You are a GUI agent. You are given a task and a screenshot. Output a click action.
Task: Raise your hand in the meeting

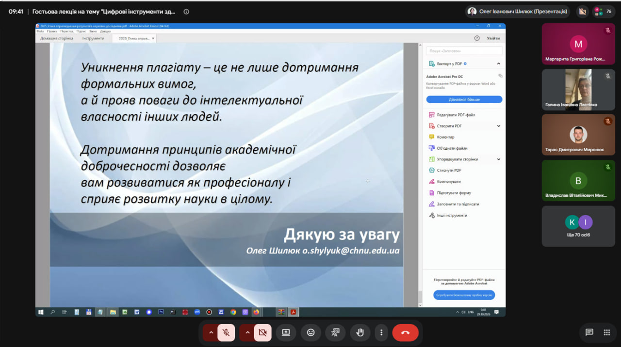click(x=360, y=332)
